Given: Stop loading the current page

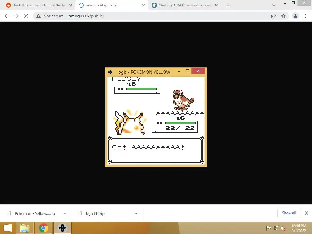Looking at the screenshot, I should [26, 16].
